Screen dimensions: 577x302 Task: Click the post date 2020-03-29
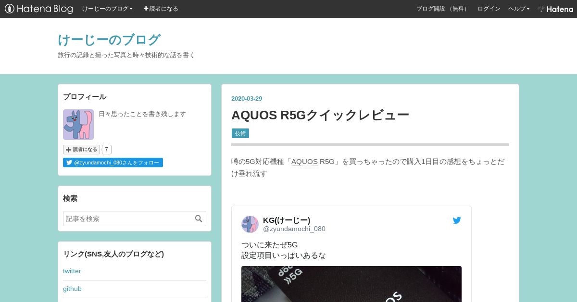(x=247, y=99)
